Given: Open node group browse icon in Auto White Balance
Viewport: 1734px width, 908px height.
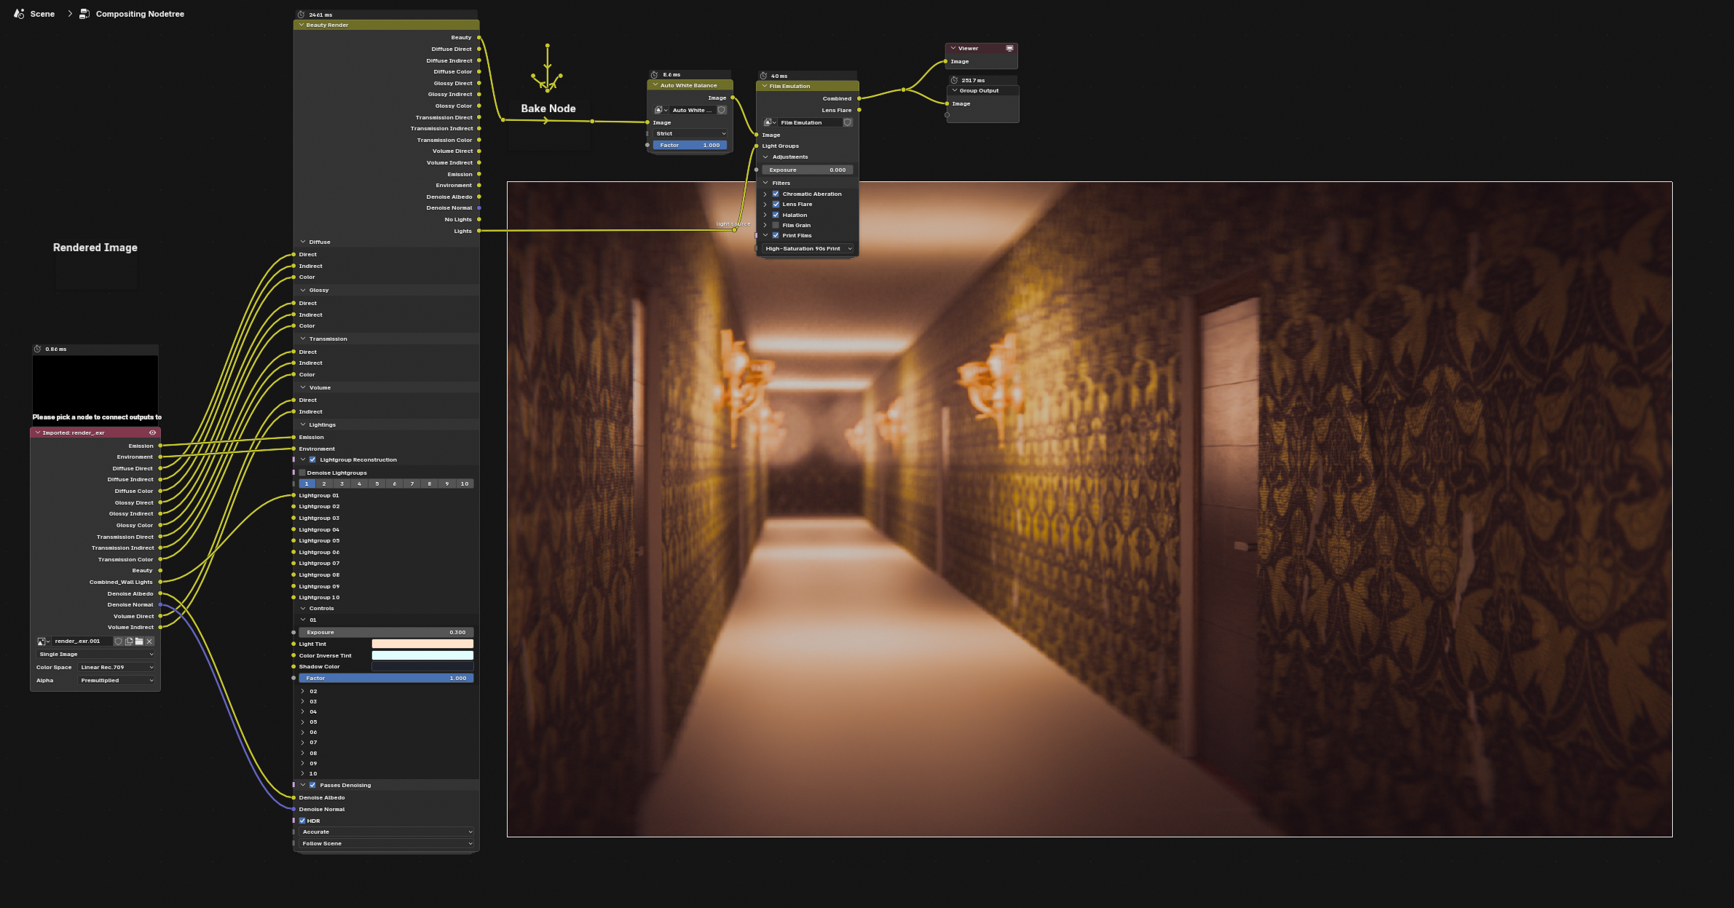Looking at the screenshot, I should (x=661, y=110).
